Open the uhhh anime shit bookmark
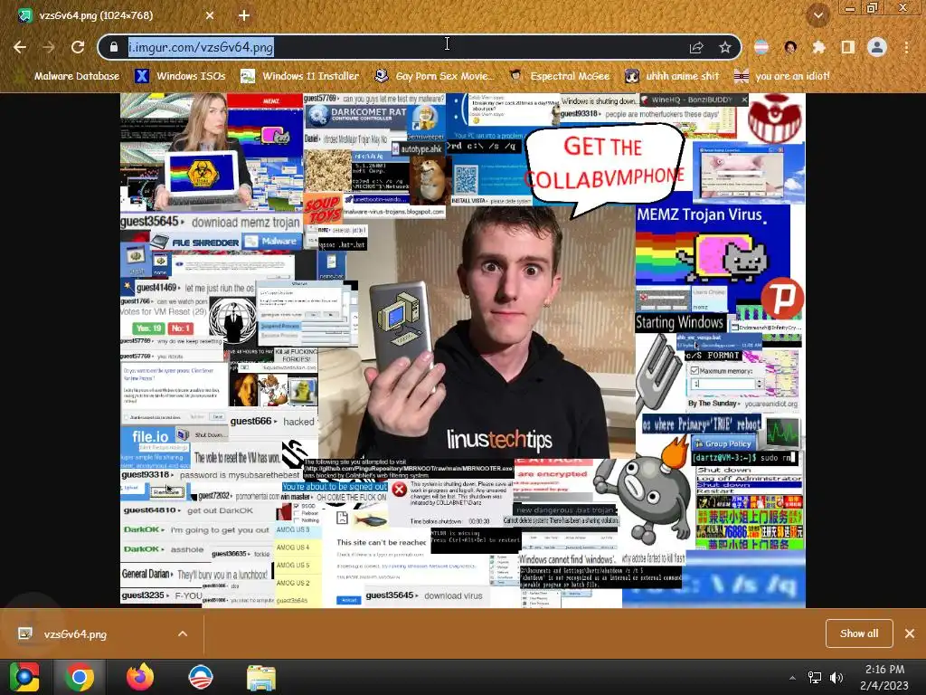926x695 pixels. 673,76
